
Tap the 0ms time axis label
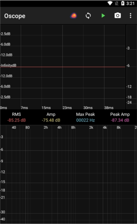(x=3, y=108)
